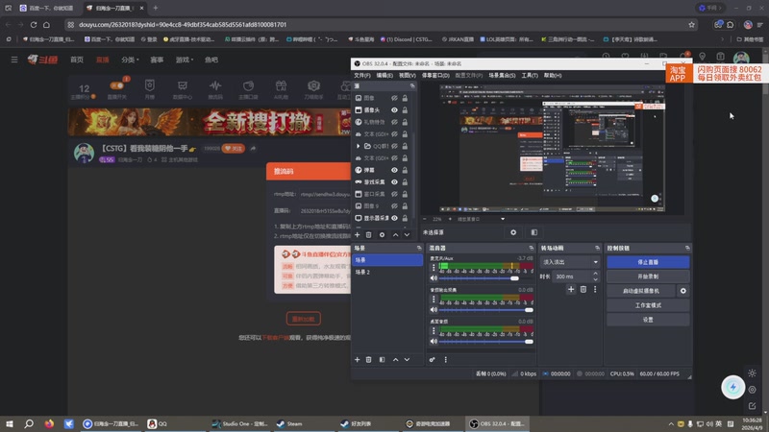Viewport: 769px width, 432px height.
Task: Click the 停止直播 button
Action: tap(648, 261)
